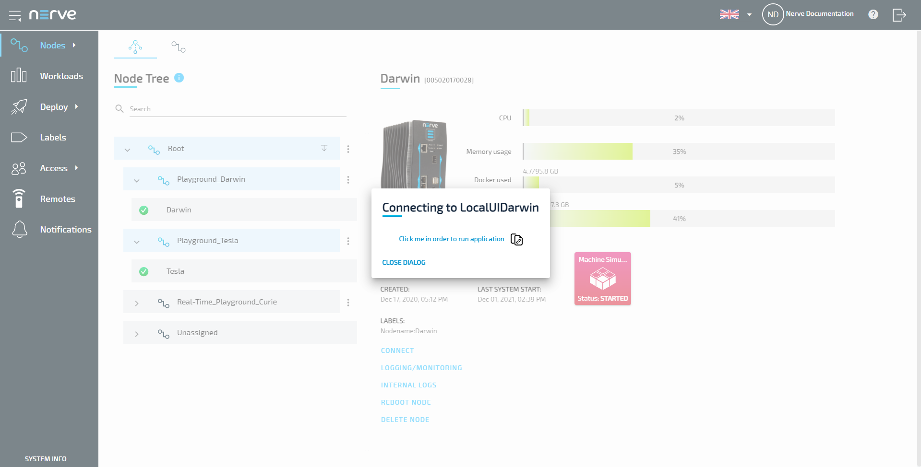The width and height of the screenshot is (921, 467).
Task: Switch to the node list view tab
Action: coord(178,47)
